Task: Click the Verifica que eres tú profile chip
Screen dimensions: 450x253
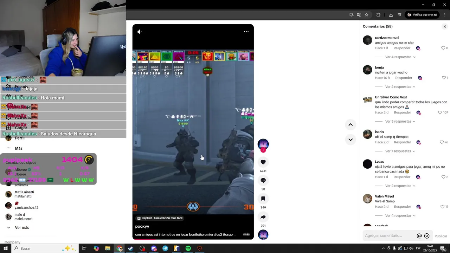Action: coord(422,15)
